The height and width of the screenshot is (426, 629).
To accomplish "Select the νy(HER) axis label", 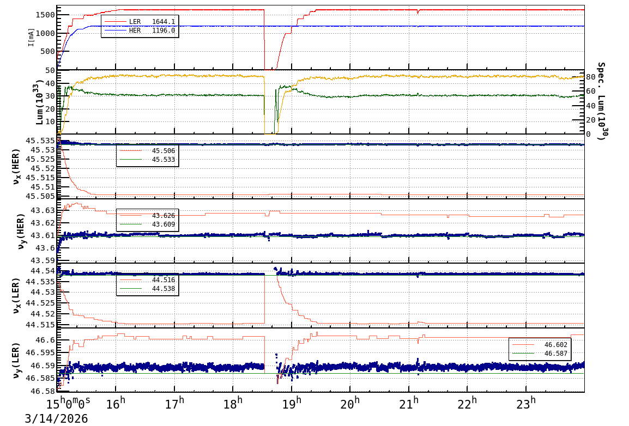I will pyautogui.click(x=21, y=231).
